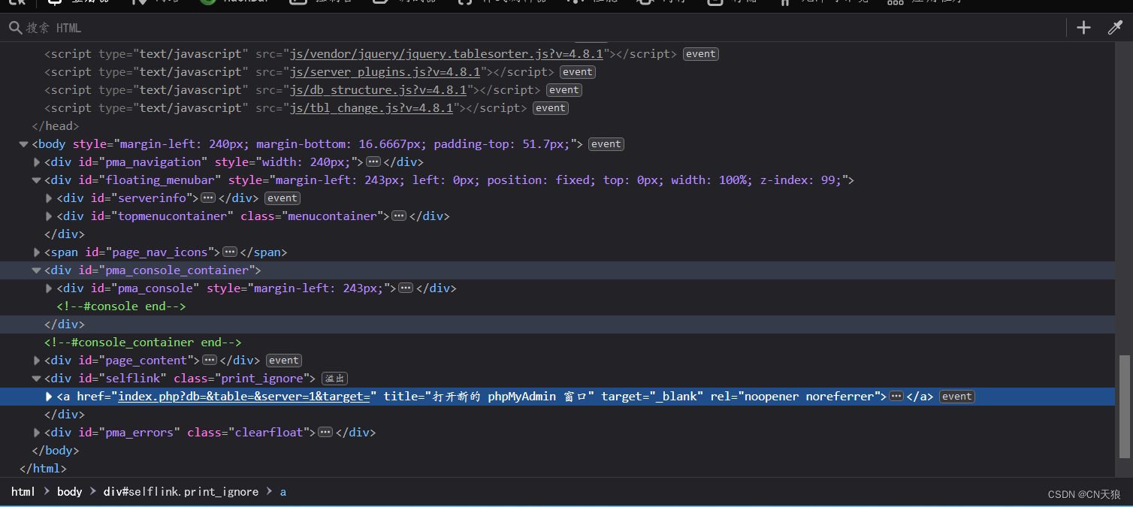Expand the page_nav_icons span node
The height and width of the screenshot is (507, 1133).
37,252
